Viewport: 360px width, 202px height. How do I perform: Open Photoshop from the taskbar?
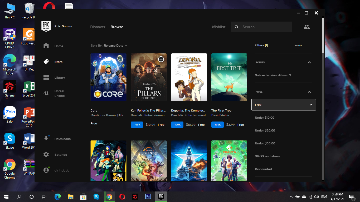(148, 196)
